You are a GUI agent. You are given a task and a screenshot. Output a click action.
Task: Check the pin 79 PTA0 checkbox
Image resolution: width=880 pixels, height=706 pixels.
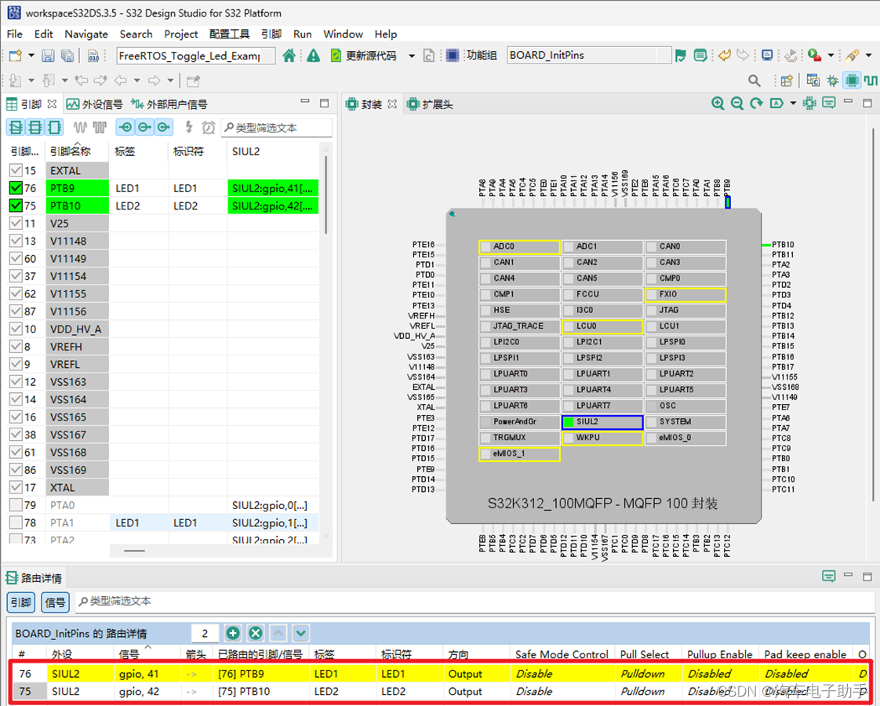point(16,505)
